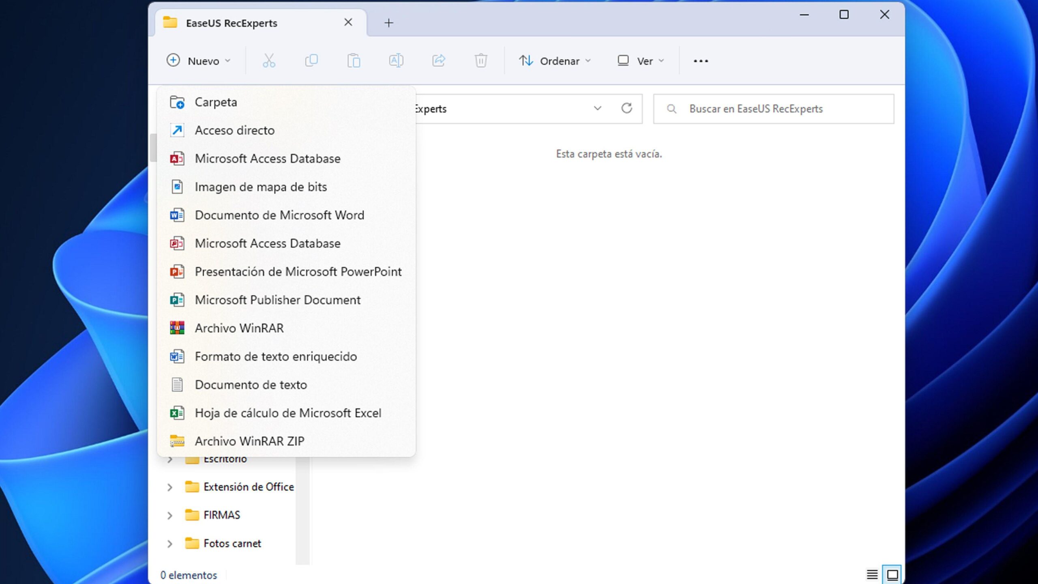Expand the address bar history chevron
This screenshot has height=584, width=1038.
coord(597,108)
